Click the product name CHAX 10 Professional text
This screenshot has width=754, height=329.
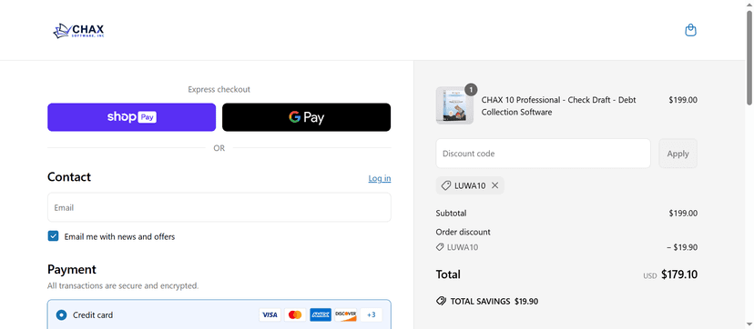pos(558,106)
